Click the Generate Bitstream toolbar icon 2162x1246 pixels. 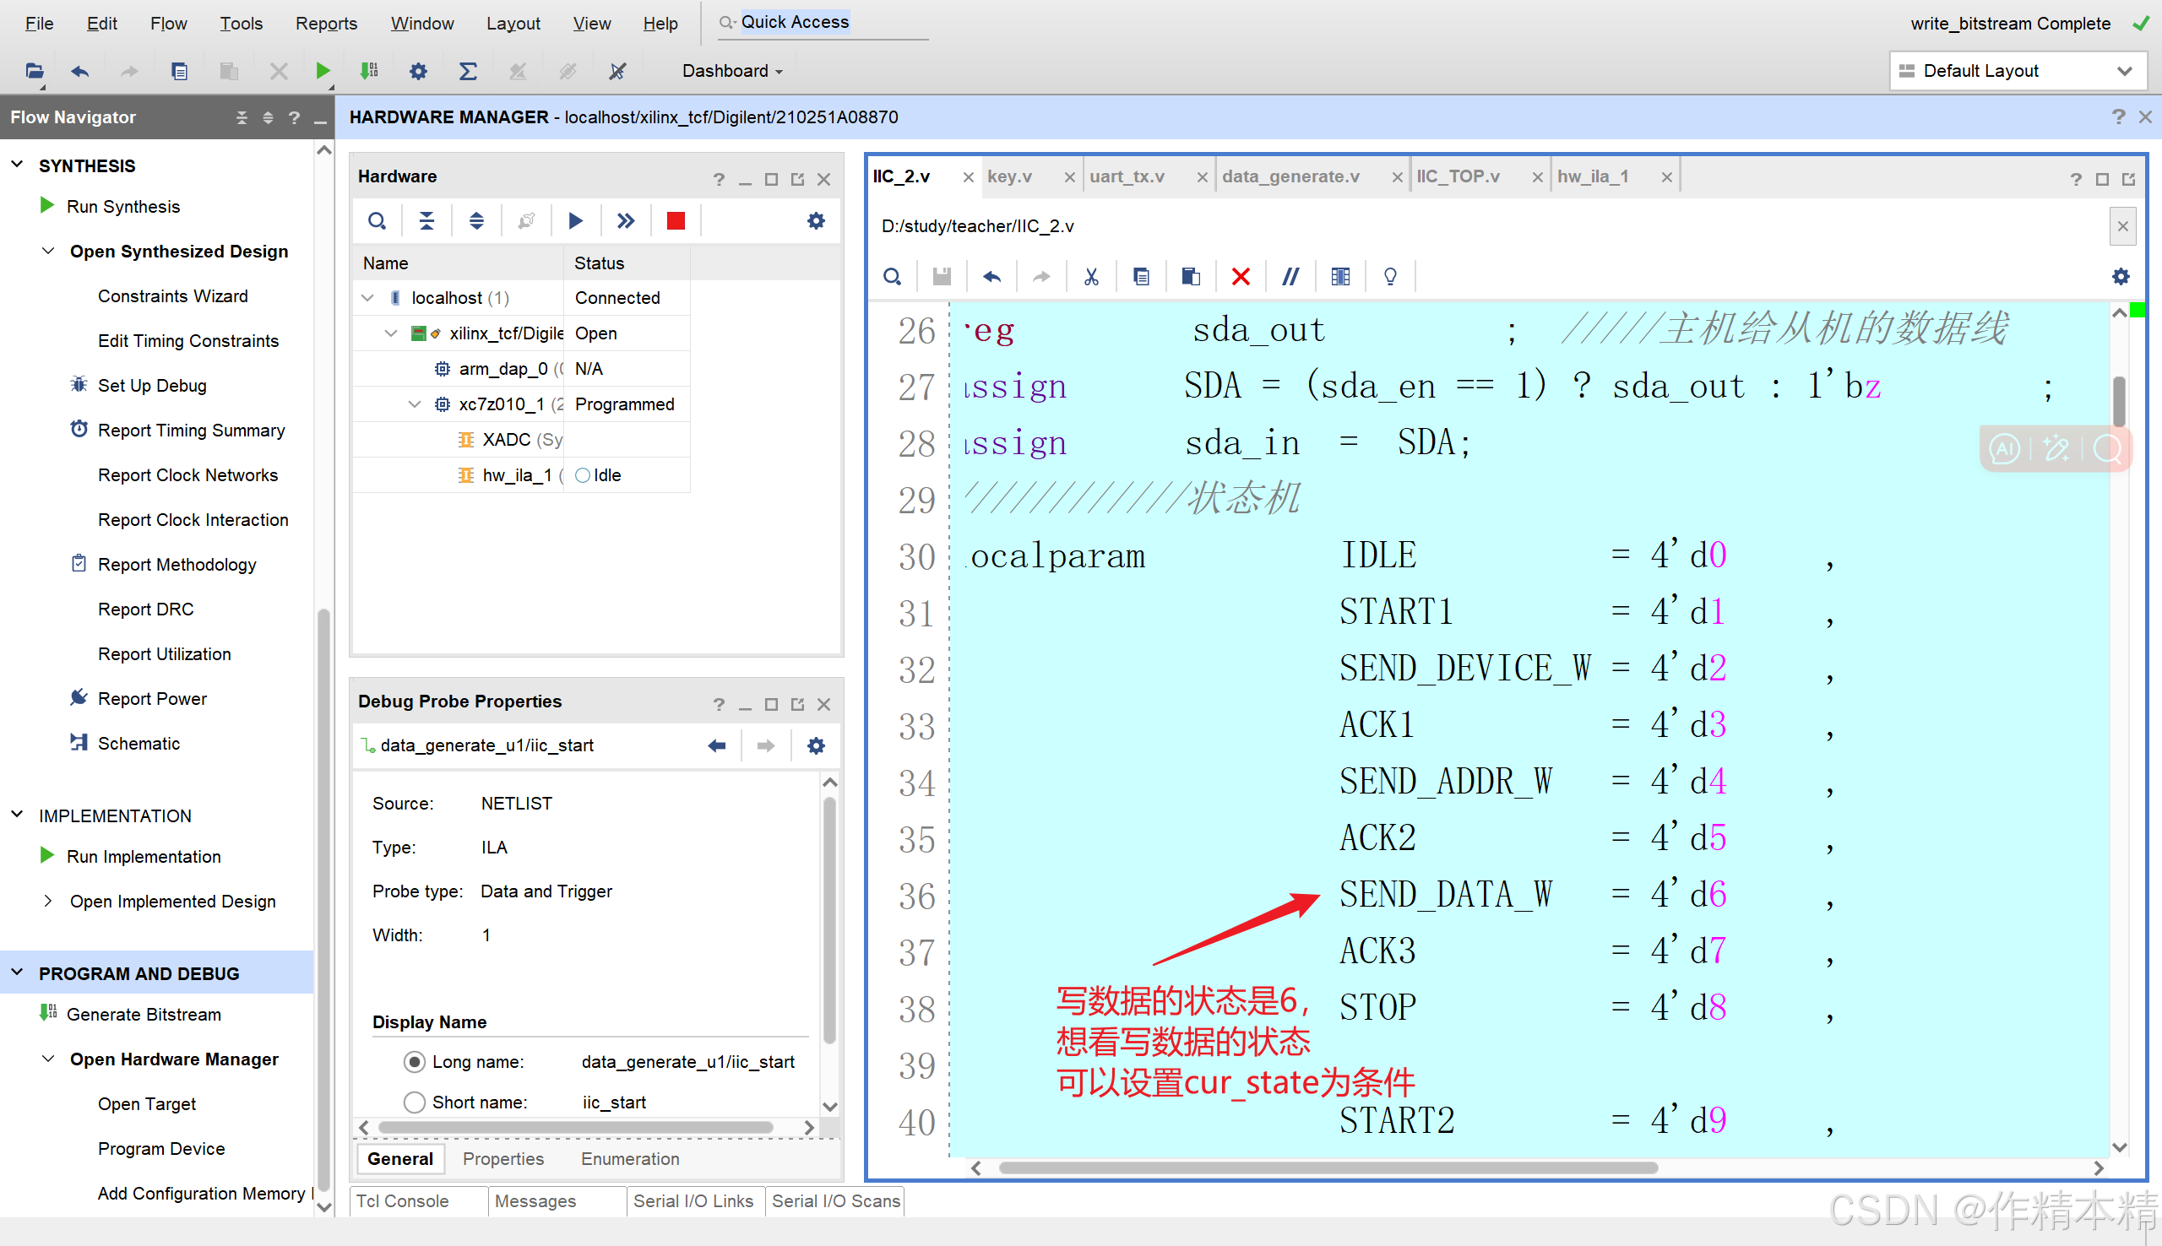(369, 71)
